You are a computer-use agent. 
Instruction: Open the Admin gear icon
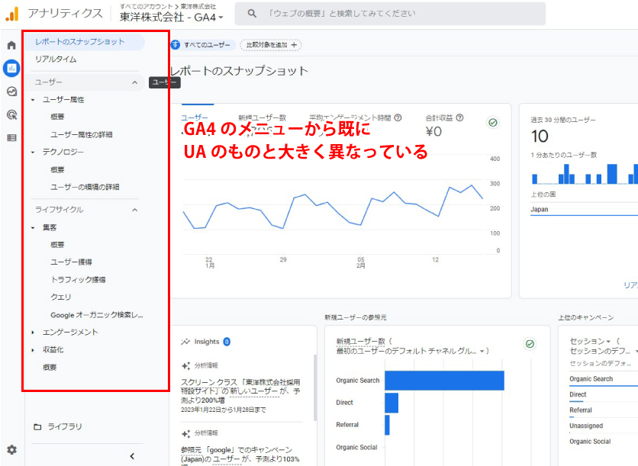point(11,450)
